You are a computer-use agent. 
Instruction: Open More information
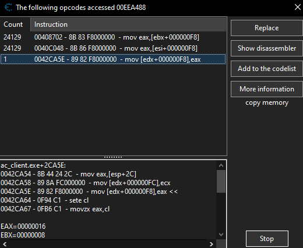tap(266, 89)
